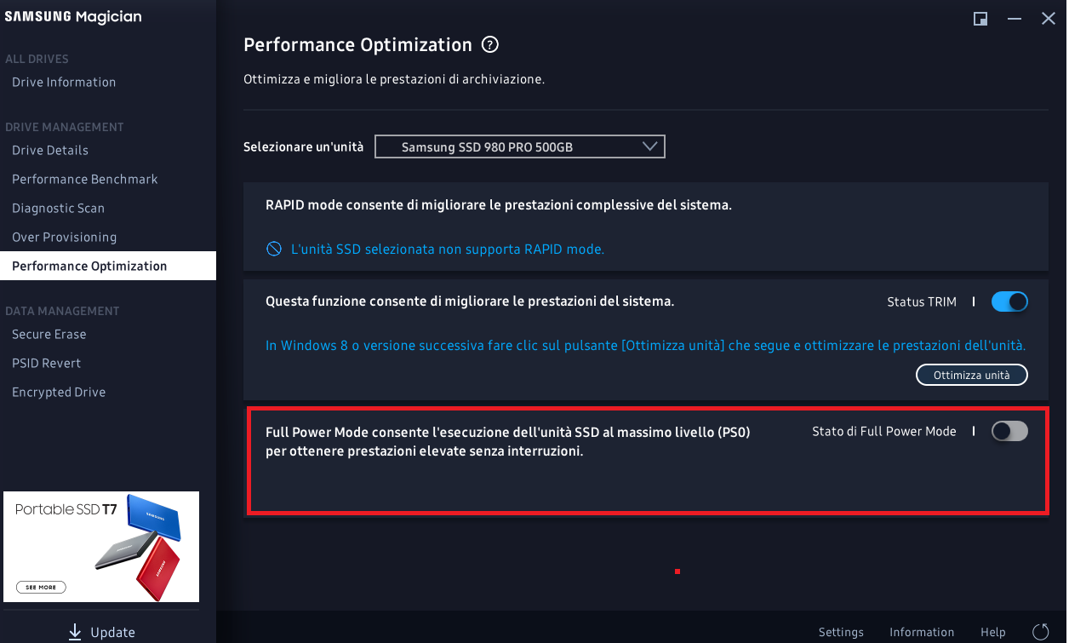This screenshot has width=1069, height=643.
Task: Open Secure Erase page
Action: [x=49, y=334]
